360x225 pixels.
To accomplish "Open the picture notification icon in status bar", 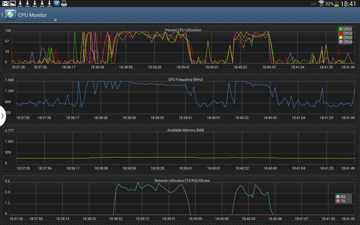I will coord(13,4).
